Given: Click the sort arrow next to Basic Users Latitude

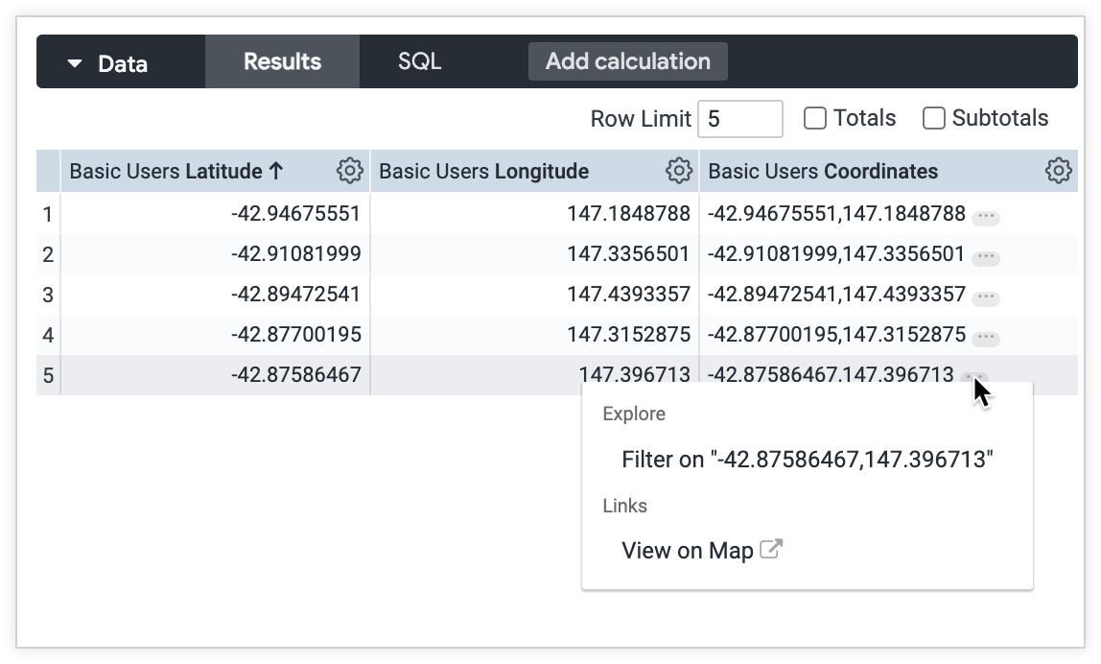Looking at the screenshot, I should pyautogui.click(x=276, y=170).
